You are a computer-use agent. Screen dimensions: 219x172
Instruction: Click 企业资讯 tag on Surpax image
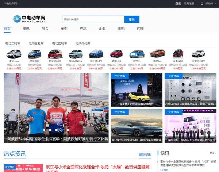coord(174,76)
